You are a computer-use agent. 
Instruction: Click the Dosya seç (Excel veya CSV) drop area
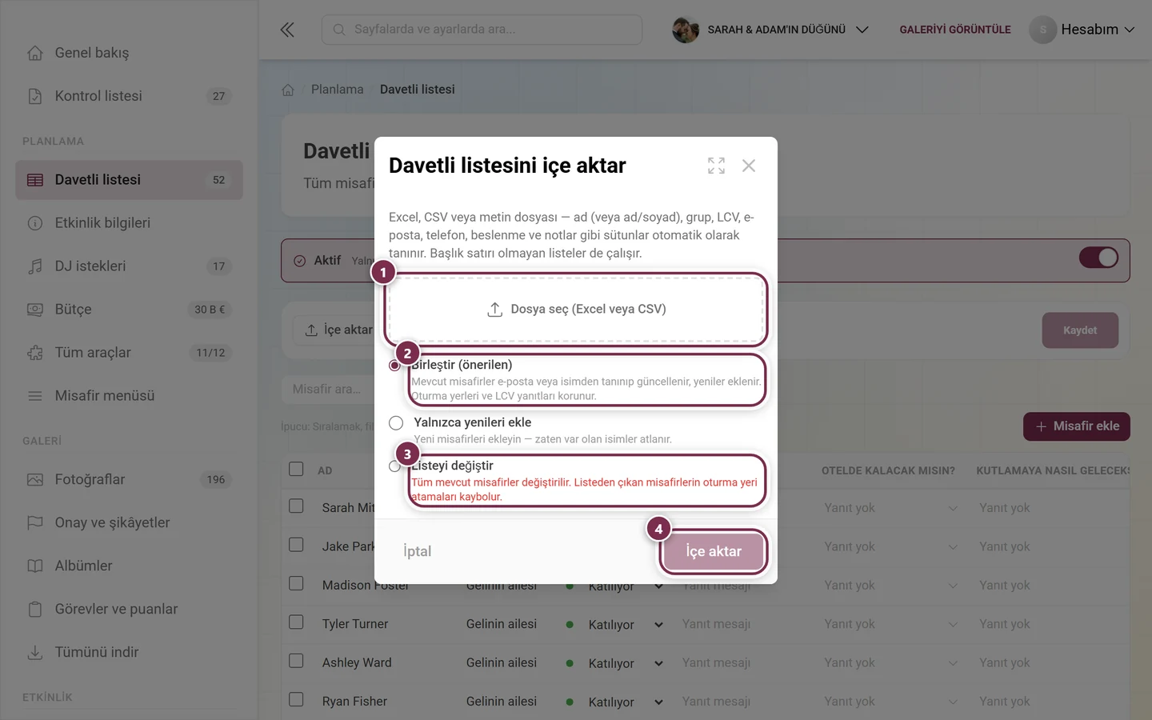pyautogui.click(x=576, y=310)
